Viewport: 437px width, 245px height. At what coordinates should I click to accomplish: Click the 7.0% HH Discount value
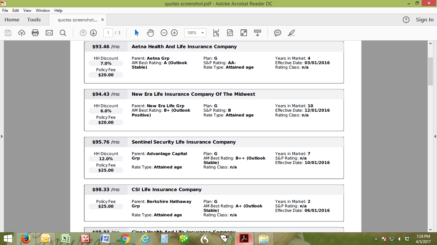point(106,63)
